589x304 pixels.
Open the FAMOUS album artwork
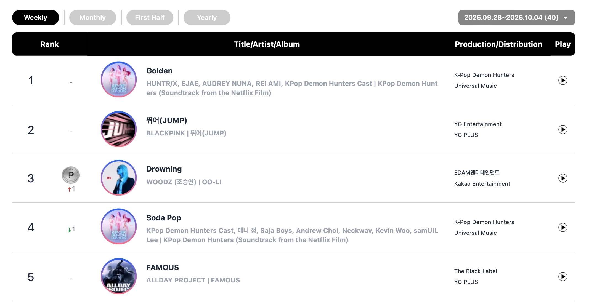click(x=119, y=276)
